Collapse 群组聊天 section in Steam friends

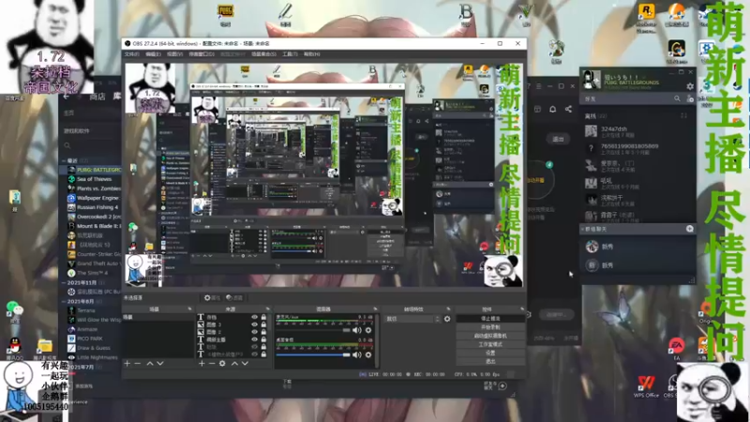(x=582, y=229)
